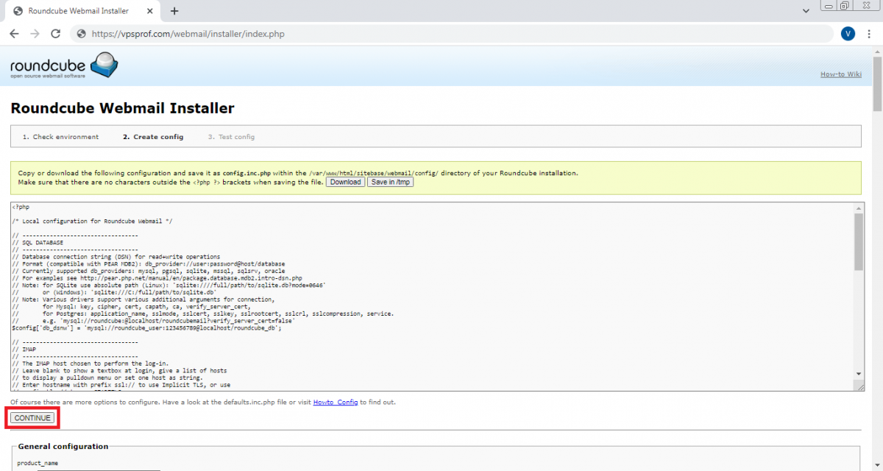Go to step 1 Check environment
The height and width of the screenshot is (471, 883).
[60, 137]
